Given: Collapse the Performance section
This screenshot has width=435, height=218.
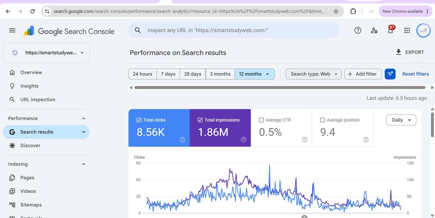Looking at the screenshot, I should [x=83, y=118].
